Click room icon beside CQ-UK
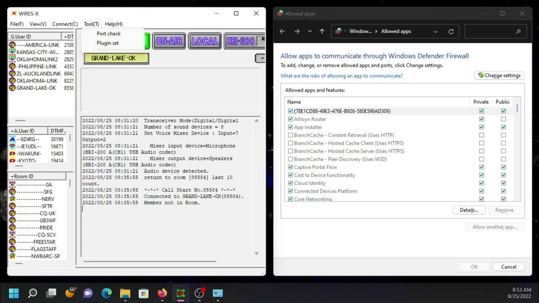Screen dimensions: 539x303 pos(12,213)
